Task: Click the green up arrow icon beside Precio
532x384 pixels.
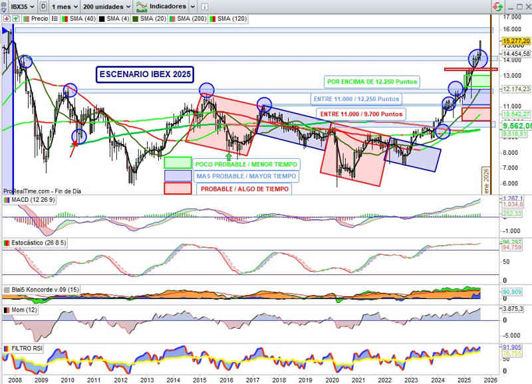Action: 15,19
